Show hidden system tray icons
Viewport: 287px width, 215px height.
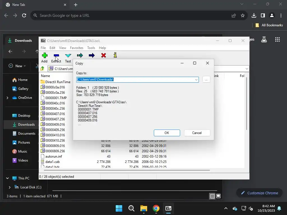click(226, 208)
